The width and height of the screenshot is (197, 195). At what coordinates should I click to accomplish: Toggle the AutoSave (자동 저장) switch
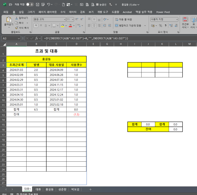pyautogui.click(x=30, y=4)
